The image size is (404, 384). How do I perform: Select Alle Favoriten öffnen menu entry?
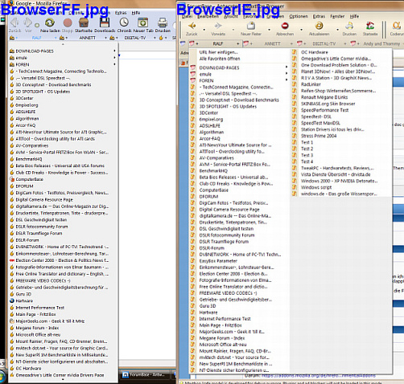(220, 59)
